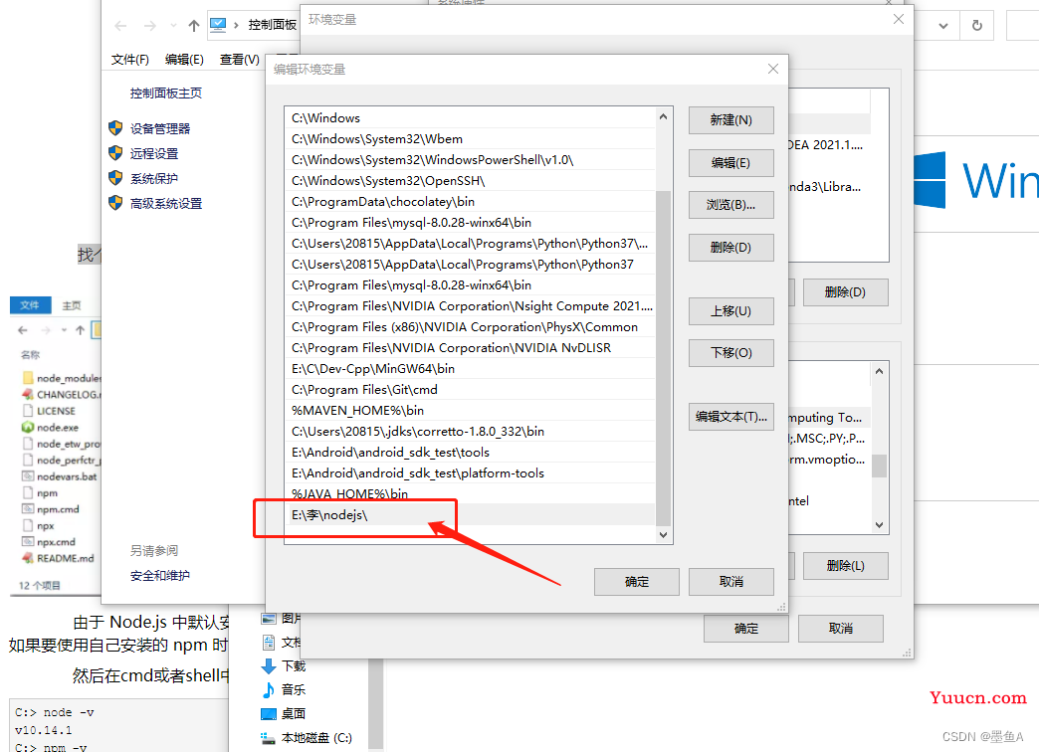The width and height of the screenshot is (1039, 752).
Task: Open the address bar history dropdown
Action: (943, 26)
